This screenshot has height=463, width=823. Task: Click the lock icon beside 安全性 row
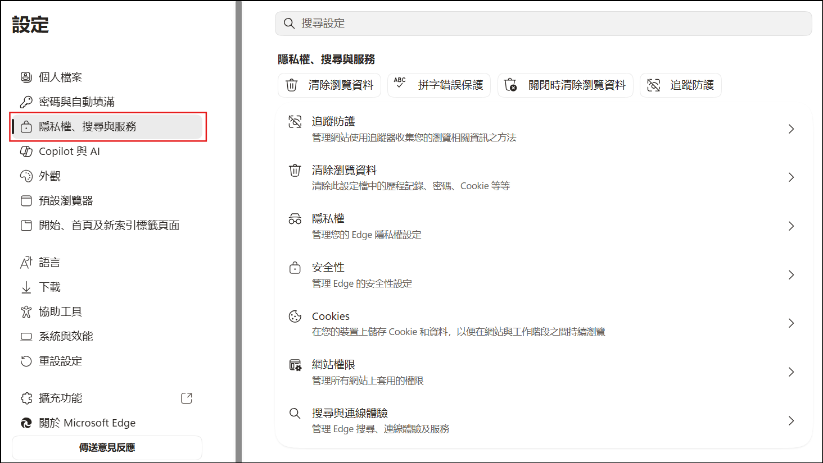295,268
